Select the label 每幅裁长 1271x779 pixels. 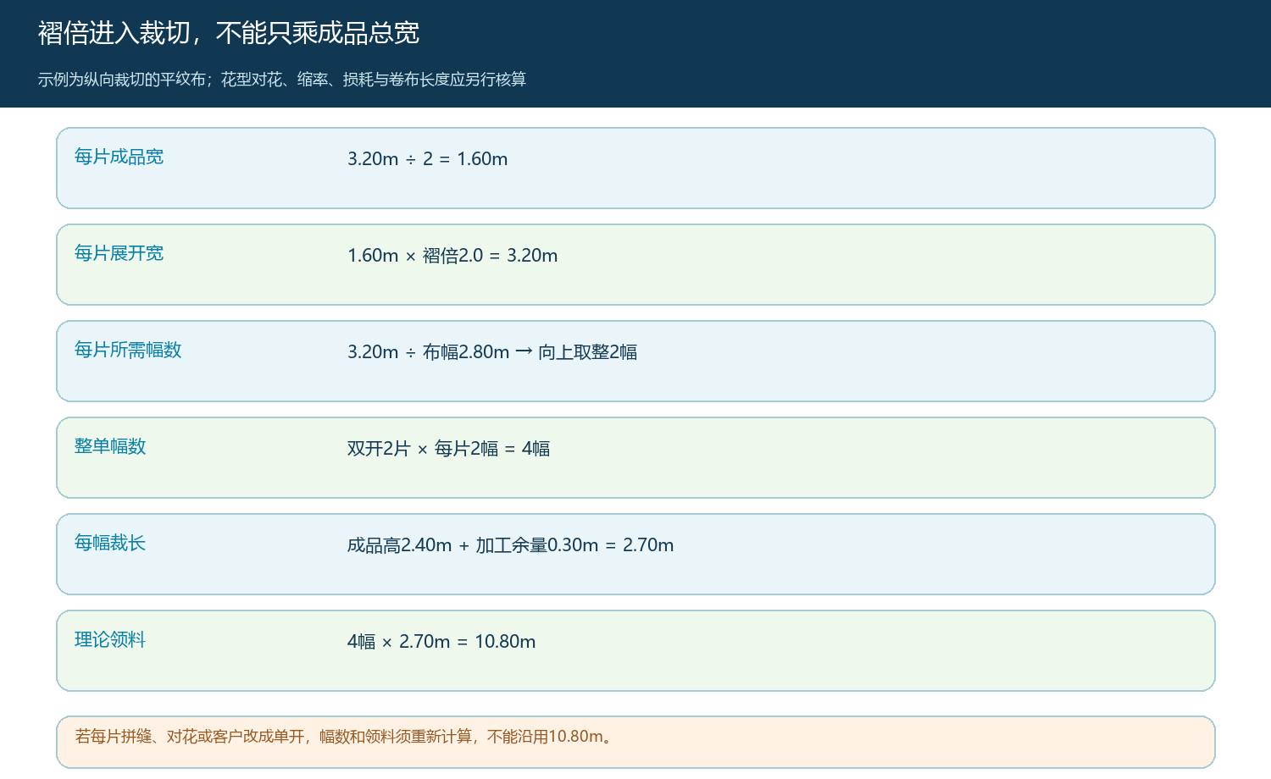(x=110, y=543)
